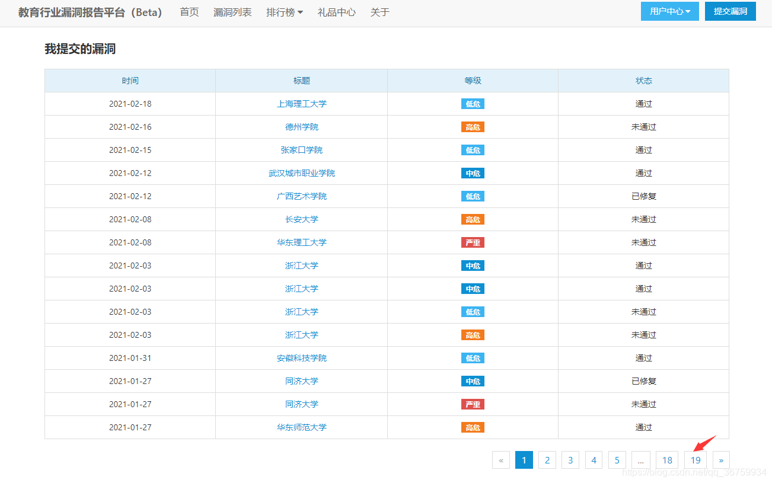Screen dimensions: 772x483
Task: Click 高危 badge on 长安大学 row
Action: [x=473, y=219]
